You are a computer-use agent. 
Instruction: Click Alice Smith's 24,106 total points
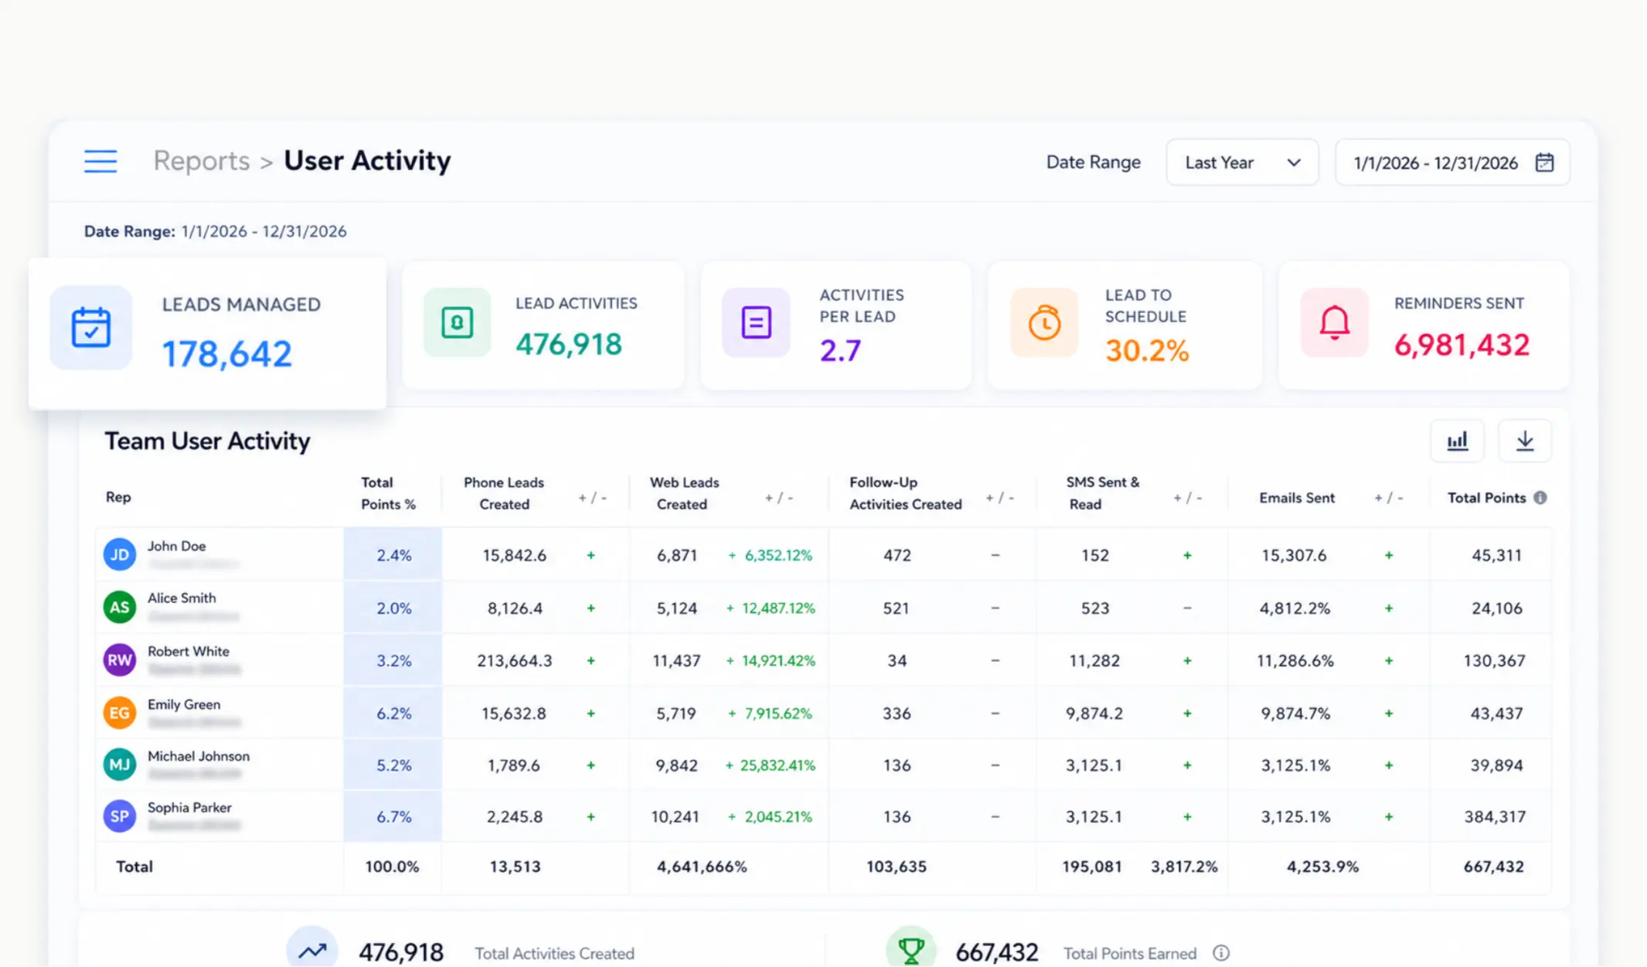coord(1496,608)
